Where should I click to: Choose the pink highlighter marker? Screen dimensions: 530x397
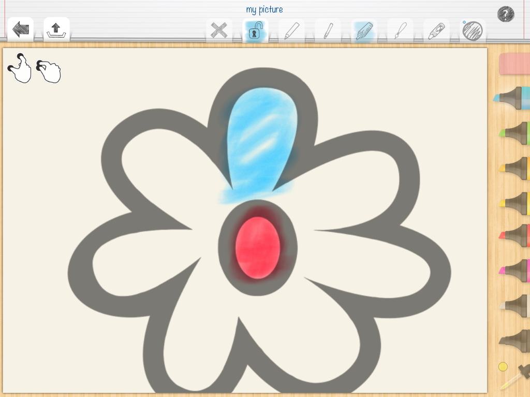point(514,270)
